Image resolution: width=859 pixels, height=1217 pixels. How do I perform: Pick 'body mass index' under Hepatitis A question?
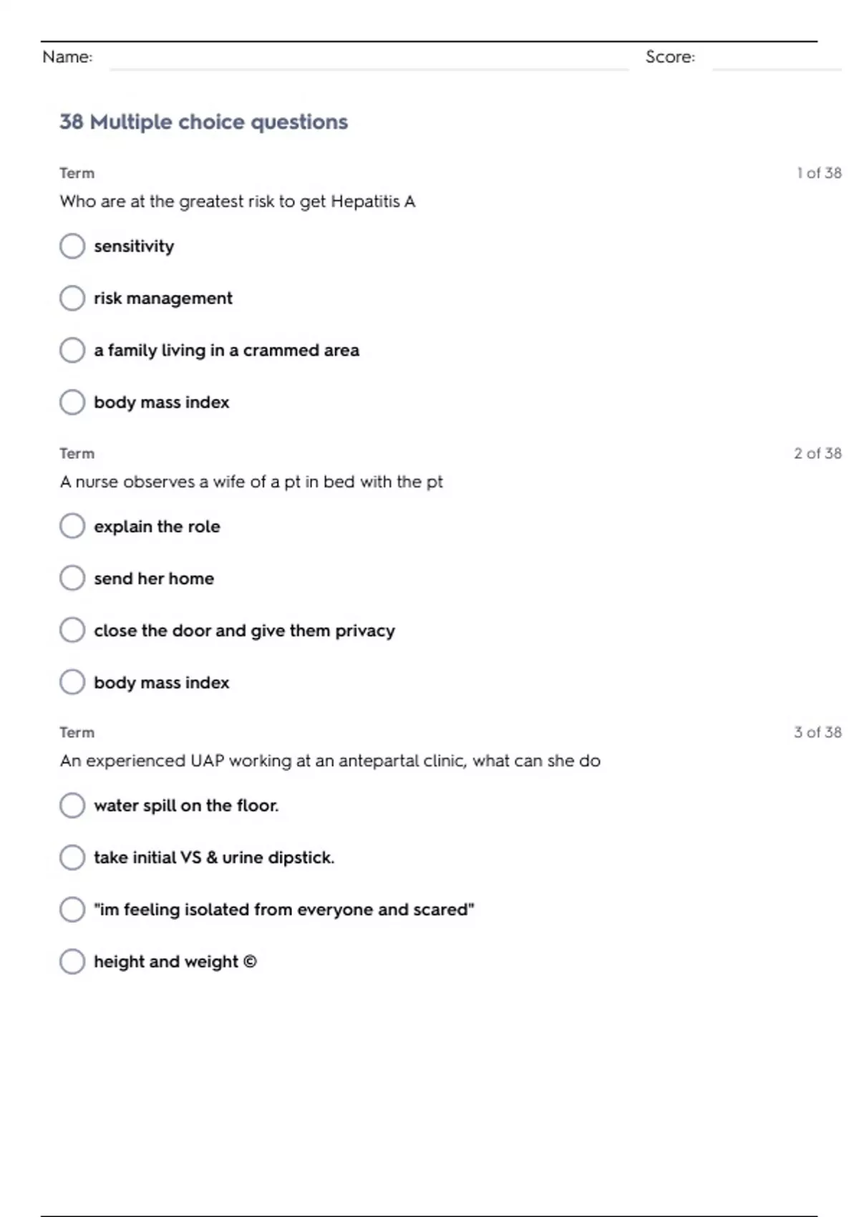point(72,402)
